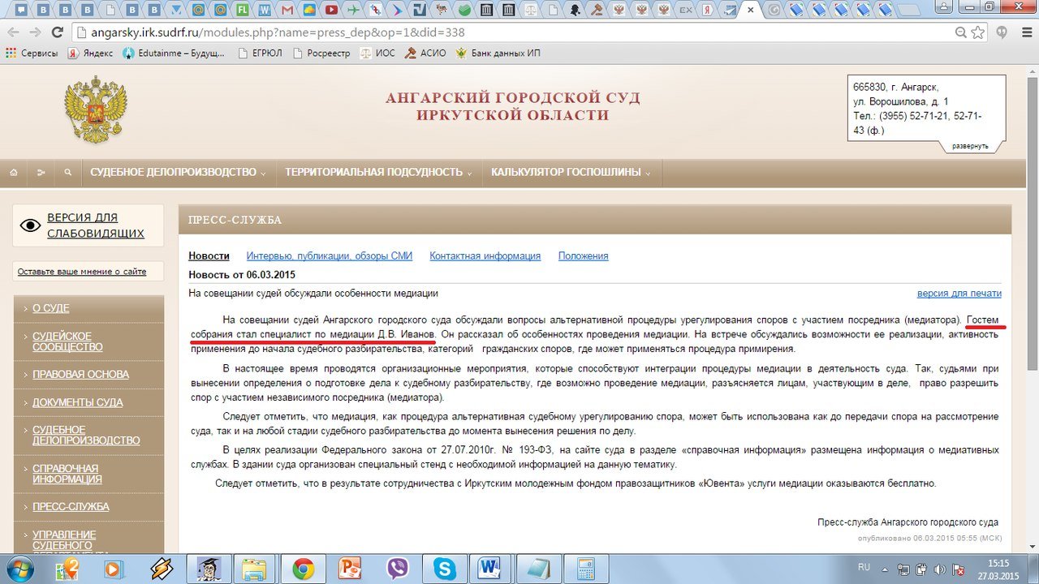
Task: Open Viber from the taskbar
Action: pyautogui.click(x=398, y=569)
